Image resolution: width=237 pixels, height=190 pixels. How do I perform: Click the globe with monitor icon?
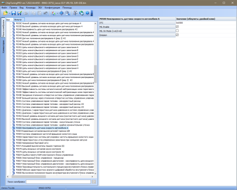coord(81,13)
